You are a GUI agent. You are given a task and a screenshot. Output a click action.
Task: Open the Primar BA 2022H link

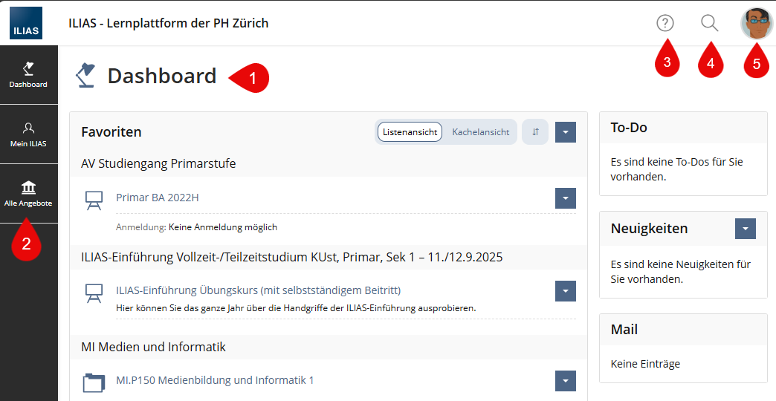point(158,198)
